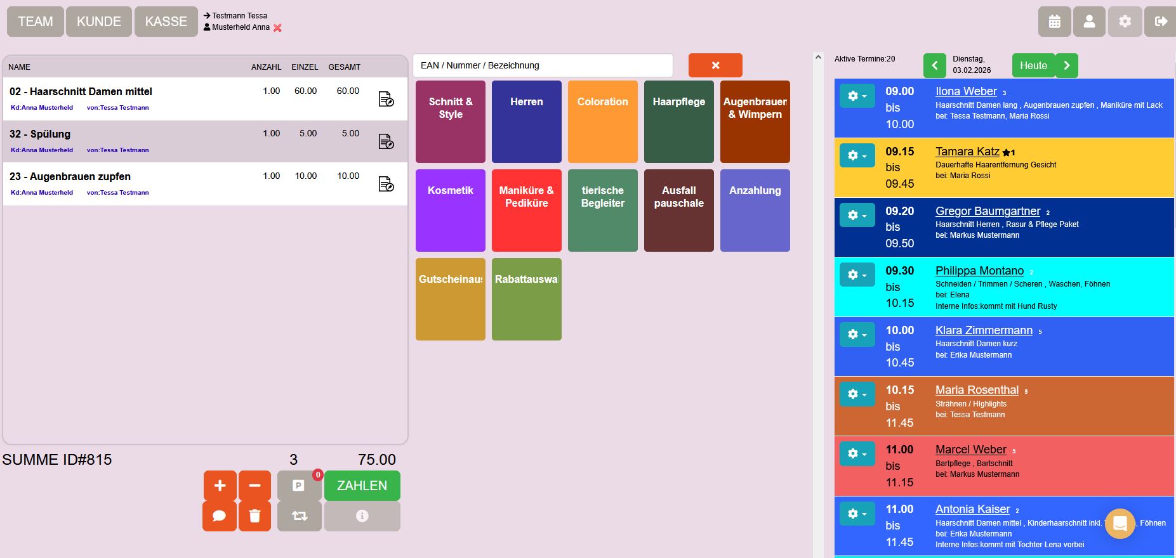1176x558 pixels.
Task: Open the calendar icon in top bar
Action: pos(1055,22)
